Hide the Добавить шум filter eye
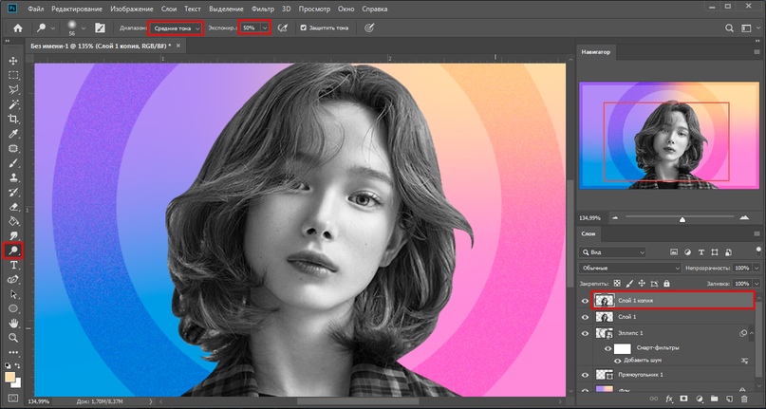This screenshot has height=409, width=766. tap(618, 361)
